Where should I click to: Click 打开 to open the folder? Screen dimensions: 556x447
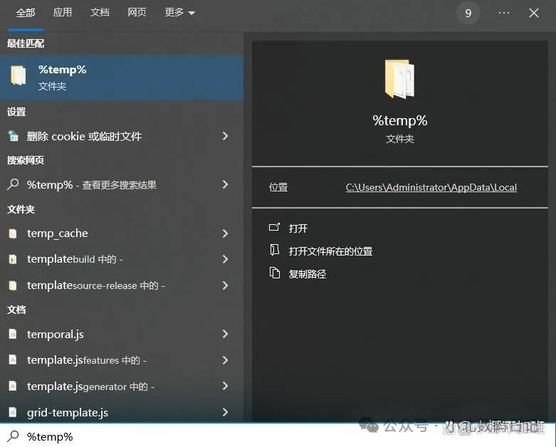(298, 228)
